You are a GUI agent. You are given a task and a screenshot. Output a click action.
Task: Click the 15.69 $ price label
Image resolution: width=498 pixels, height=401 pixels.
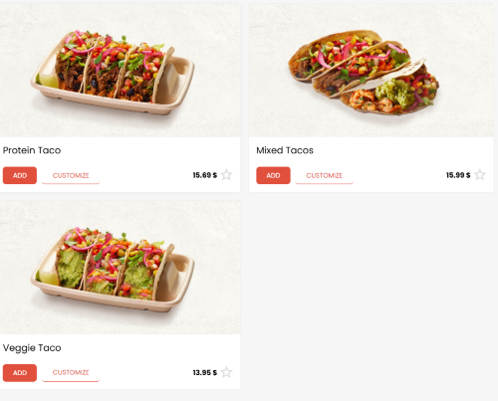[205, 175]
